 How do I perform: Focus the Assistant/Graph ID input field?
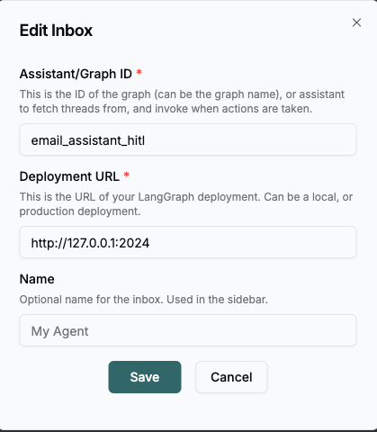pos(188,139)
